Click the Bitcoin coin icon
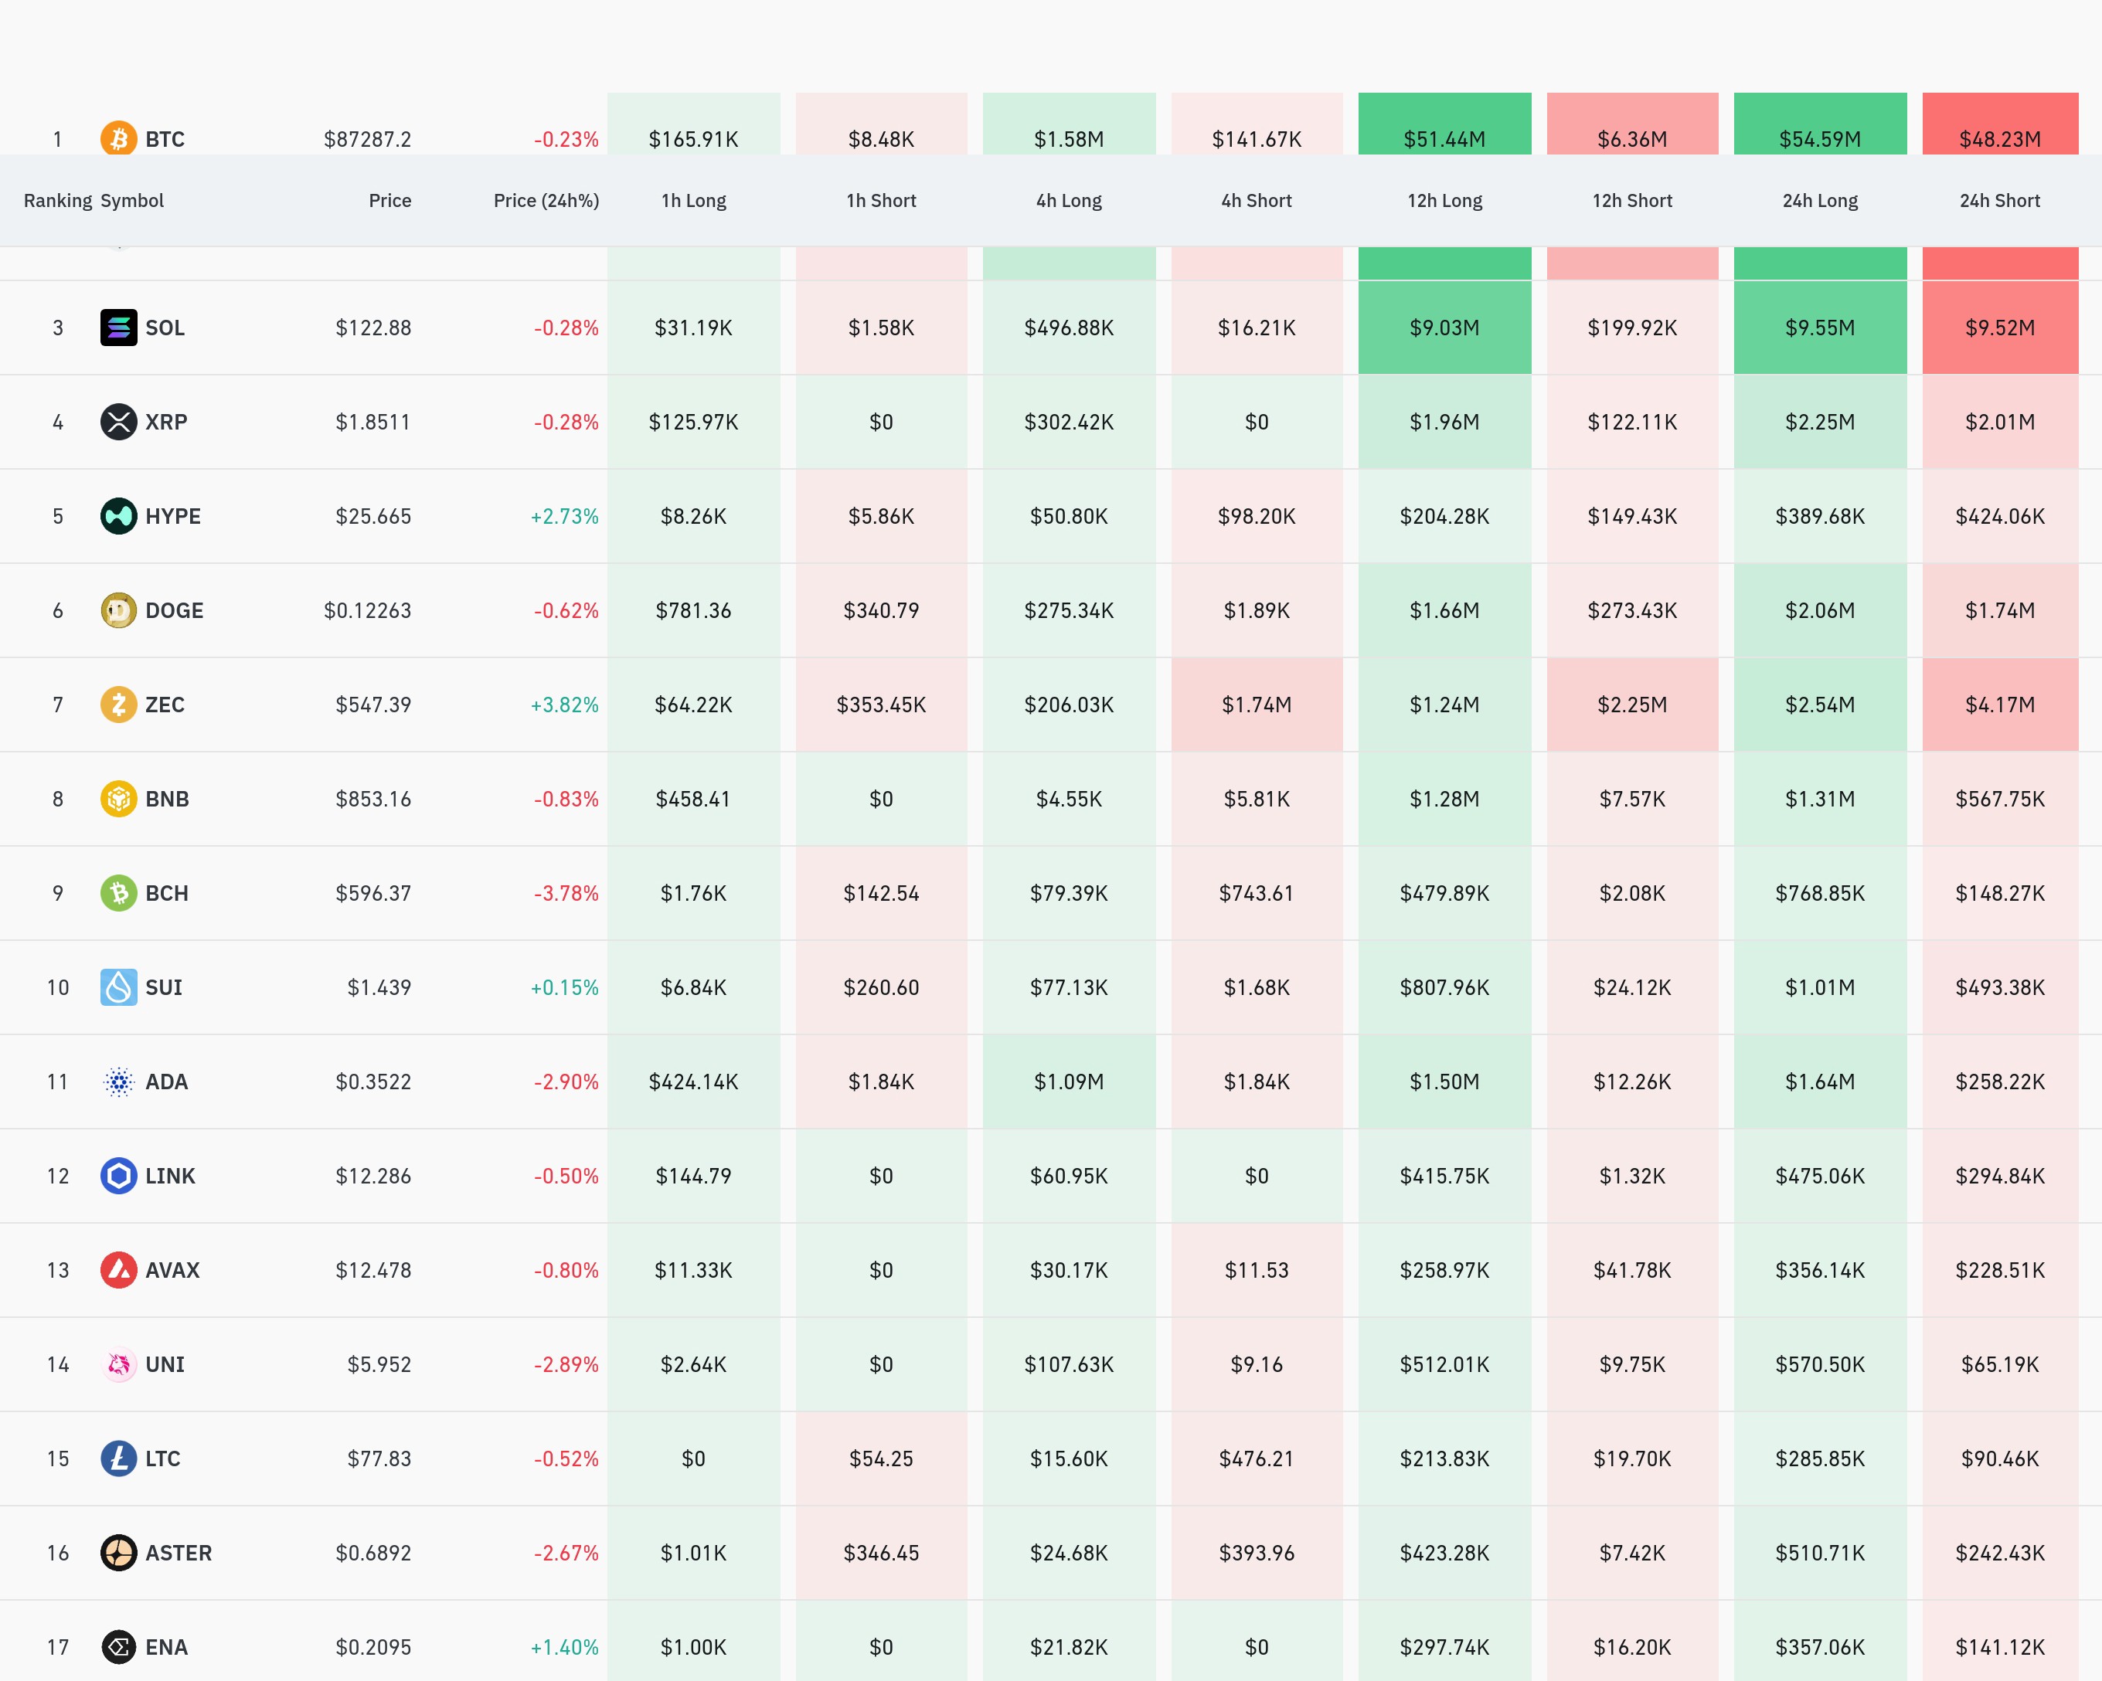 118,138
